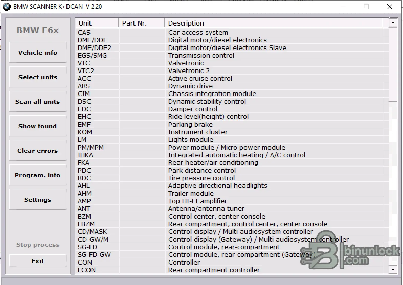Image resolution: width=403 pixels, height=285 pixels.
Task: Click the scroll up arrow of unit list
Action: coord(393,23)
